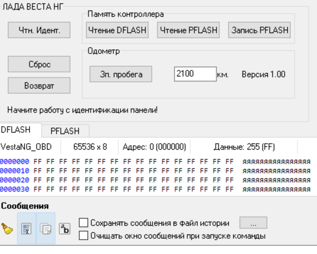Click the '65536 x 8' size label
Viewport: 317px width, 254px height.
(x=90, y=147)
